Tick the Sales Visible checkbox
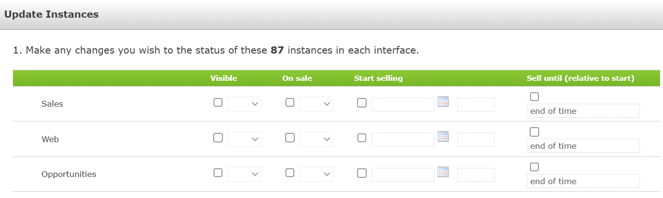This screenshot has width=663, height=198. point(218,102)
